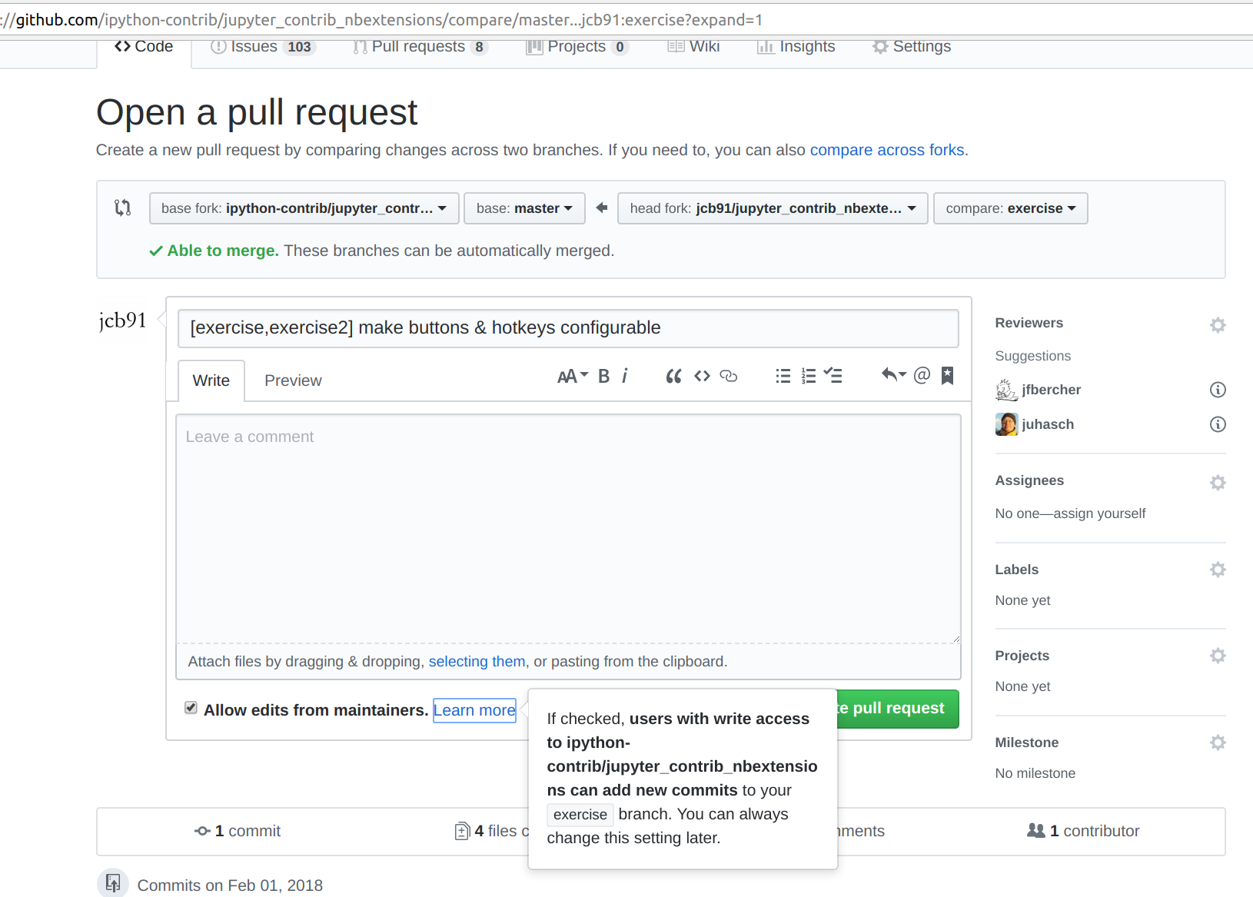Toggle Allow edits from maintainers checkbox
The image size is (1253, 897).
click(191, 708)
